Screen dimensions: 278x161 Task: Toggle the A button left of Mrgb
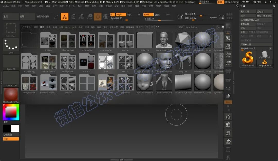[x=112, y=14]
